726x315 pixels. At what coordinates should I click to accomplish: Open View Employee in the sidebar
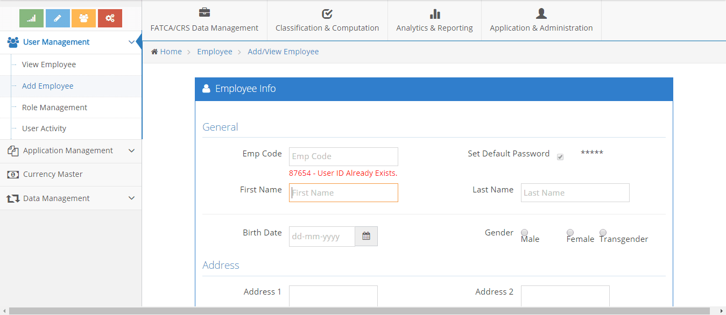coord(49,65)
